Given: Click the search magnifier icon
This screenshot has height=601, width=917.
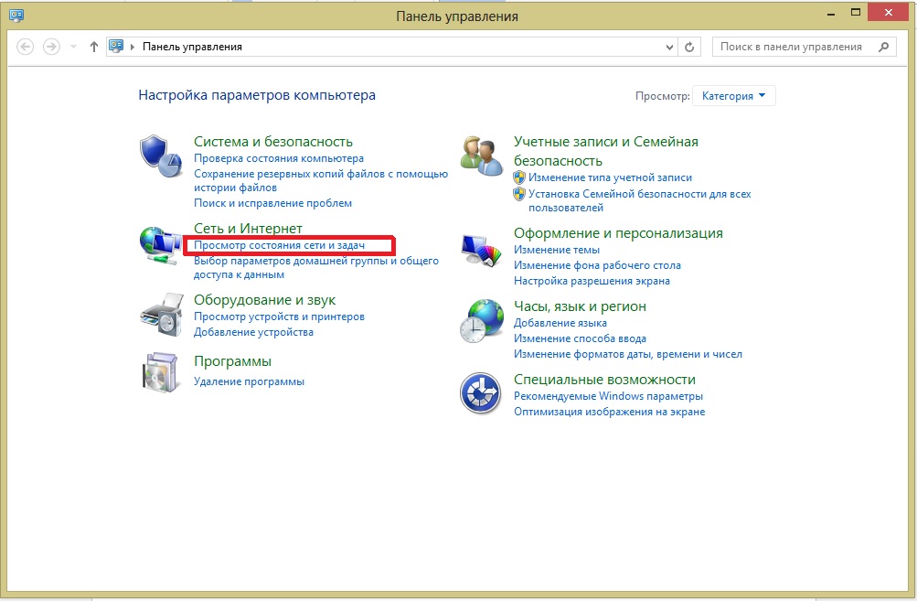Looking at the screenshot, I should coord(884,47).
